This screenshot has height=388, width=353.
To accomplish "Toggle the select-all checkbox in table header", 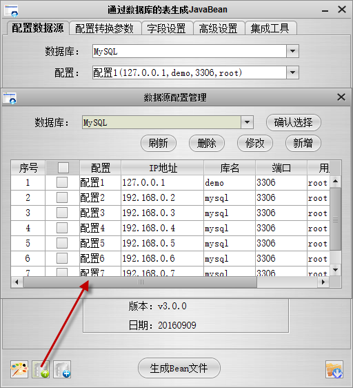I will point(63,168).
